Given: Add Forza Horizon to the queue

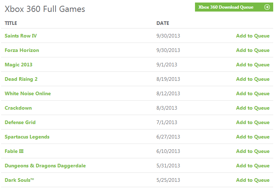Looking at the screenshot, I should click(253, 50).
